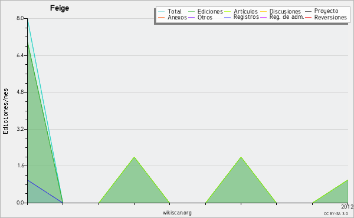Click the Total legend entry
The width and height of the screenshot is (354, 218).
pyautogui.click(x=174, y=11)
